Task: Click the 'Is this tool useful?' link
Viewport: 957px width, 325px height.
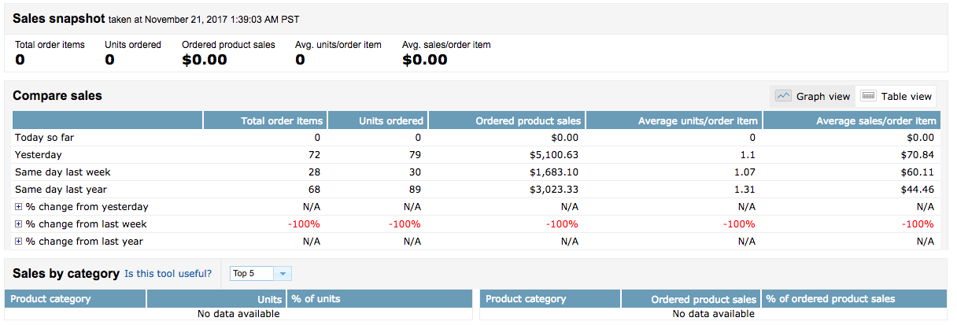Action: point(168,274)
